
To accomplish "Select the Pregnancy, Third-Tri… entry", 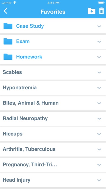I will point(53,165).
